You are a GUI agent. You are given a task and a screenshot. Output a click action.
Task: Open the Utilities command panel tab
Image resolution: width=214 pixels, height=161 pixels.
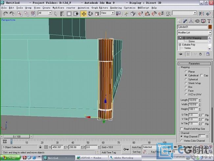point(209,21)
